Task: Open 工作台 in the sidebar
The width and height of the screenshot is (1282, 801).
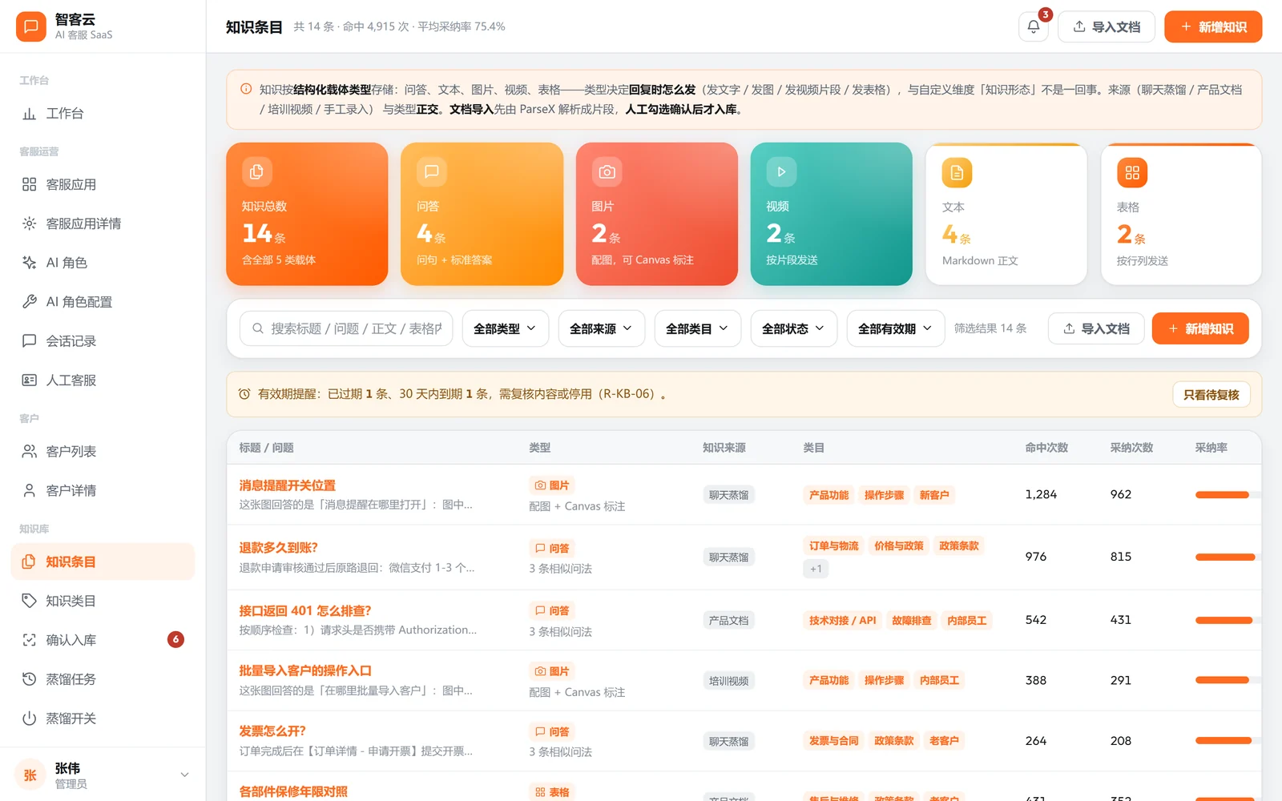Action: pos(103,114)
